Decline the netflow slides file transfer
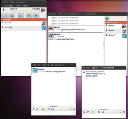The width and height of the screenshot is (128, 119). click(95, 76)
